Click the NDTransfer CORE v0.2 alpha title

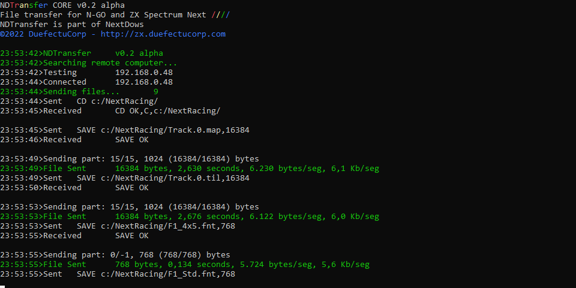[x=62, y=5]
